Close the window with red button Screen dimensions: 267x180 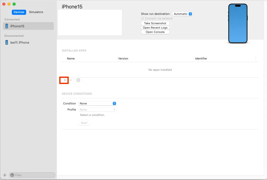coord(4,4)
